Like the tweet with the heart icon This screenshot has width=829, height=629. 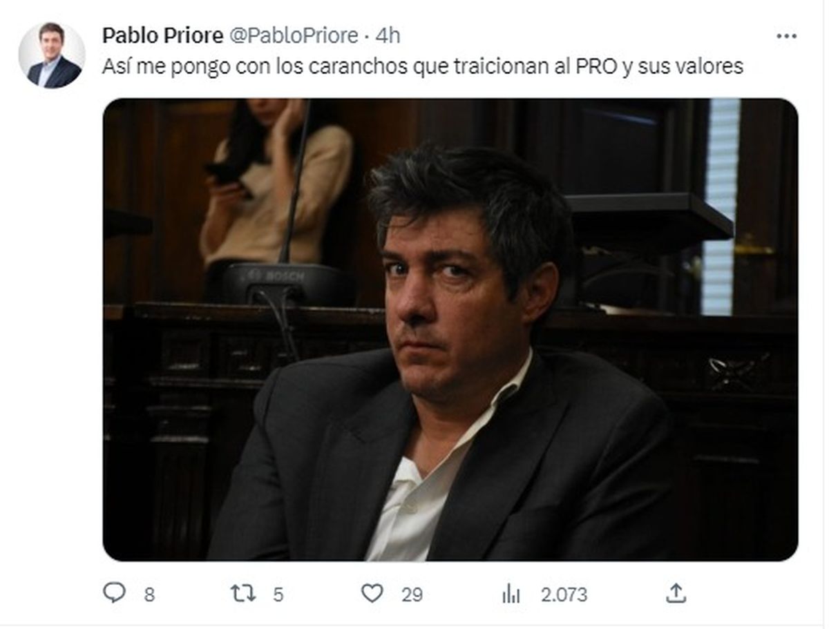372,593
